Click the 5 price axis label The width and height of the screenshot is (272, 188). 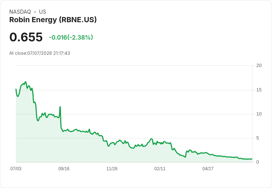click(258, 138)
